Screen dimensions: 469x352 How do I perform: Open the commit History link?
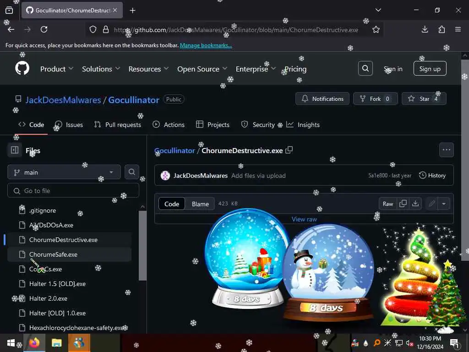click(x=432, y=176)
